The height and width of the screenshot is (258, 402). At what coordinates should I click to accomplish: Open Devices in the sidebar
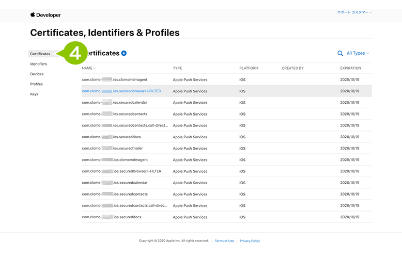coord(37,74)
